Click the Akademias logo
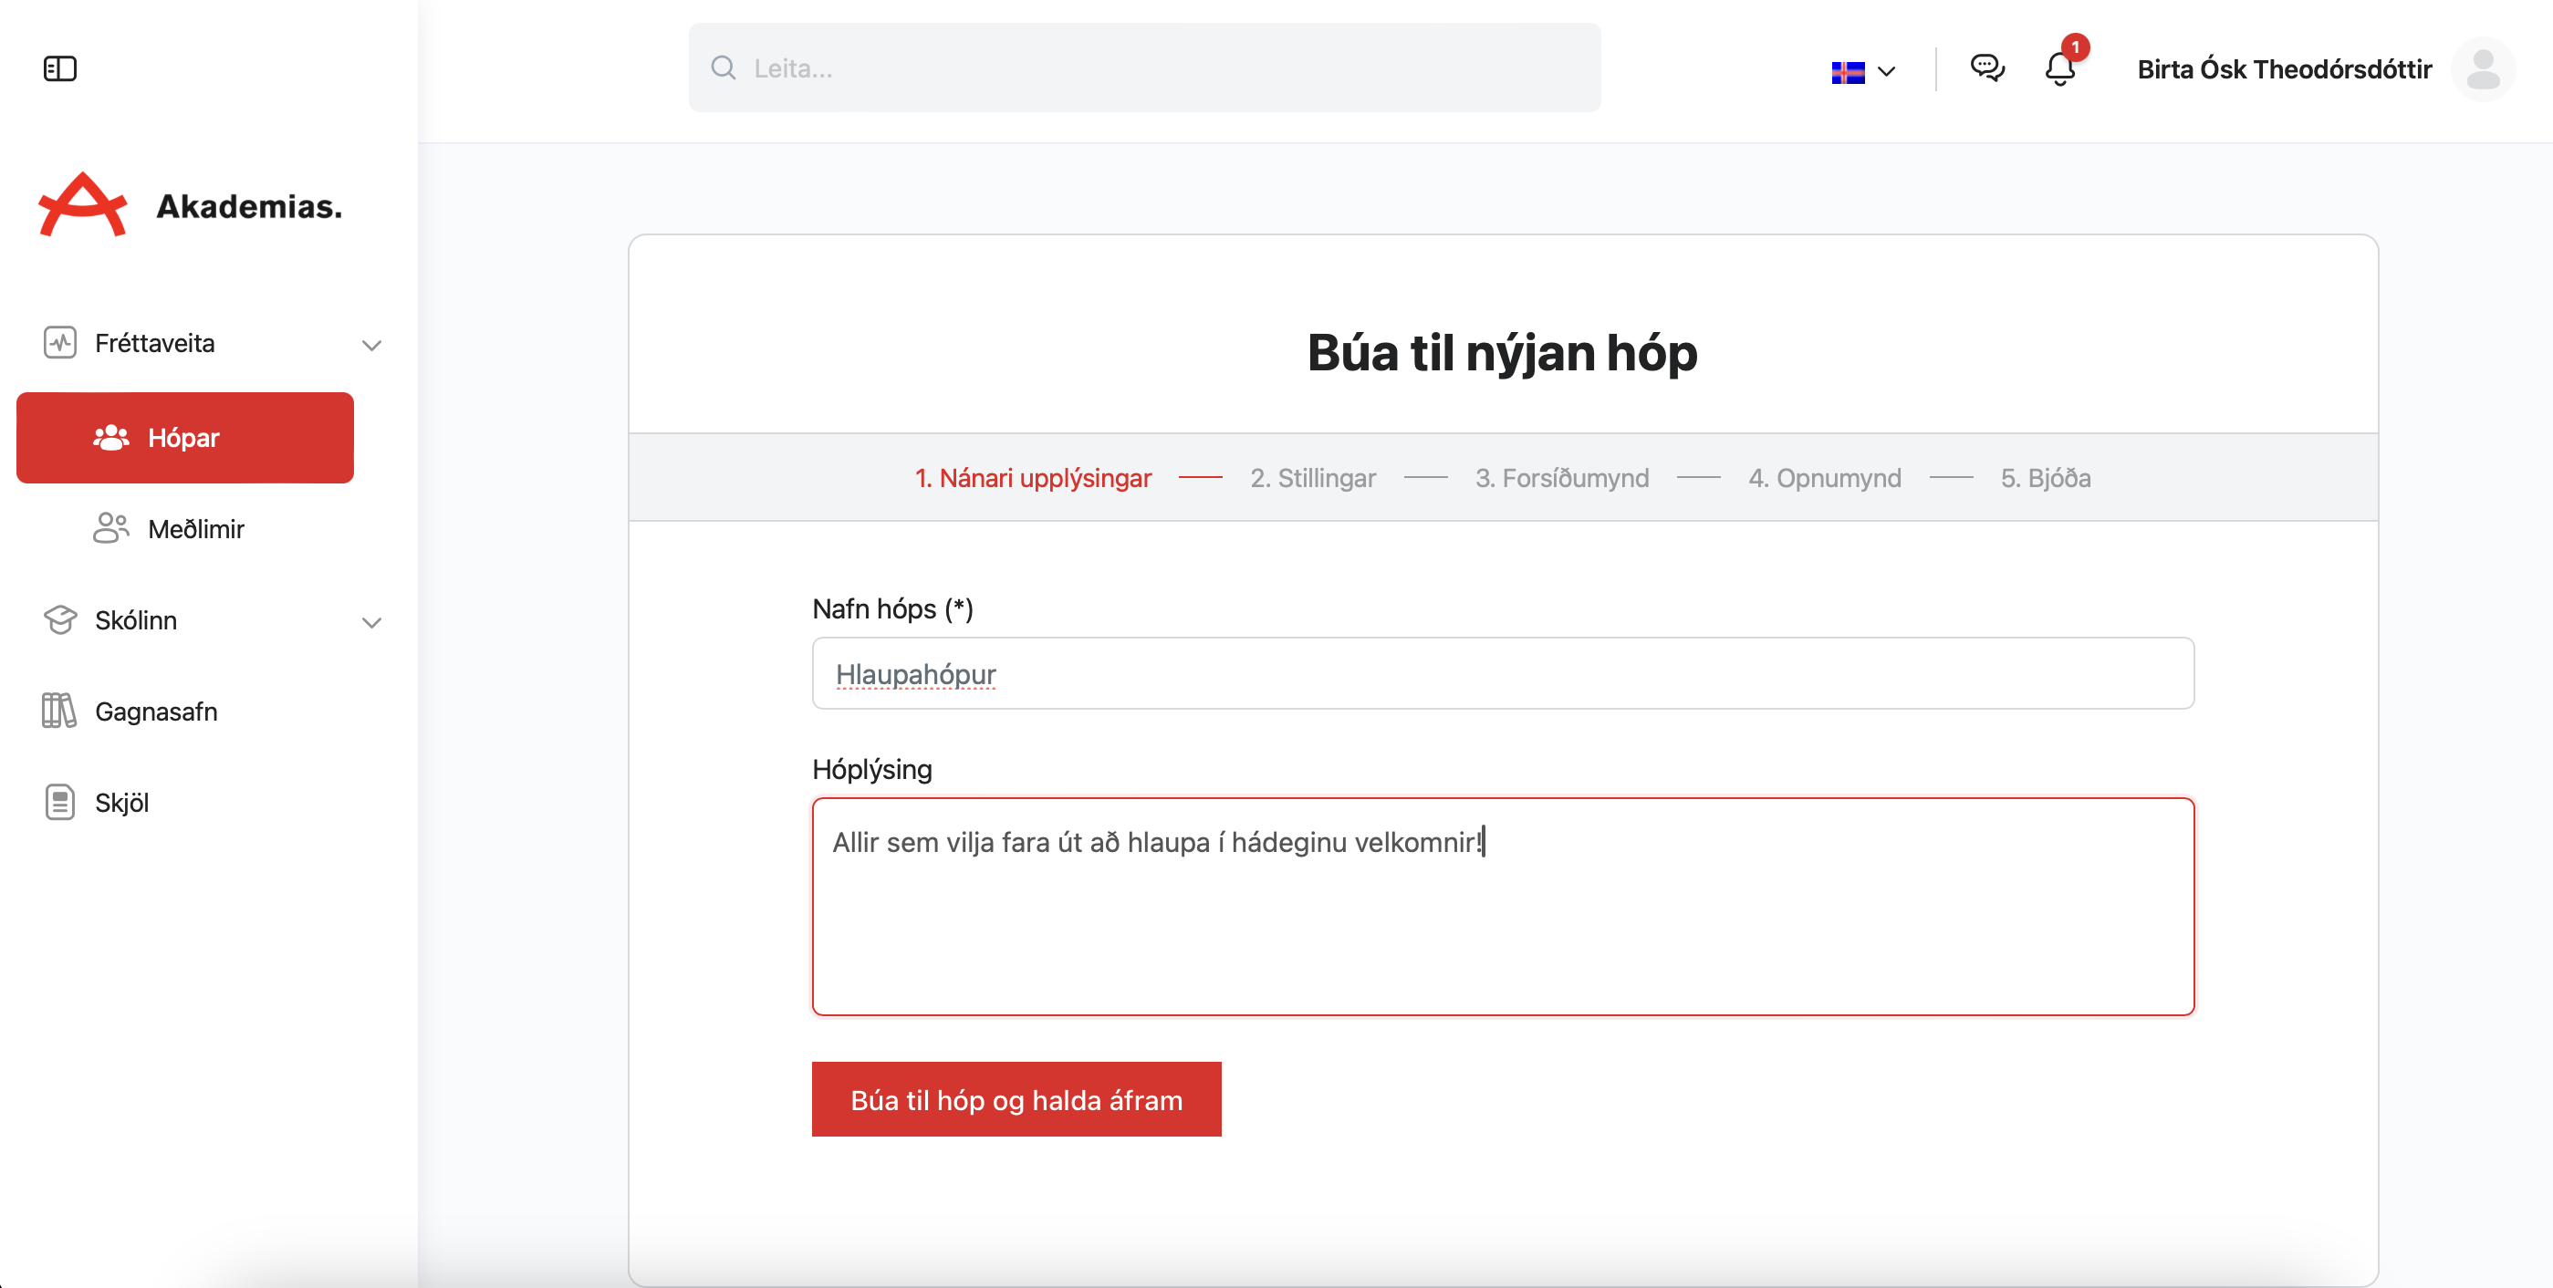 coord(189,205)
